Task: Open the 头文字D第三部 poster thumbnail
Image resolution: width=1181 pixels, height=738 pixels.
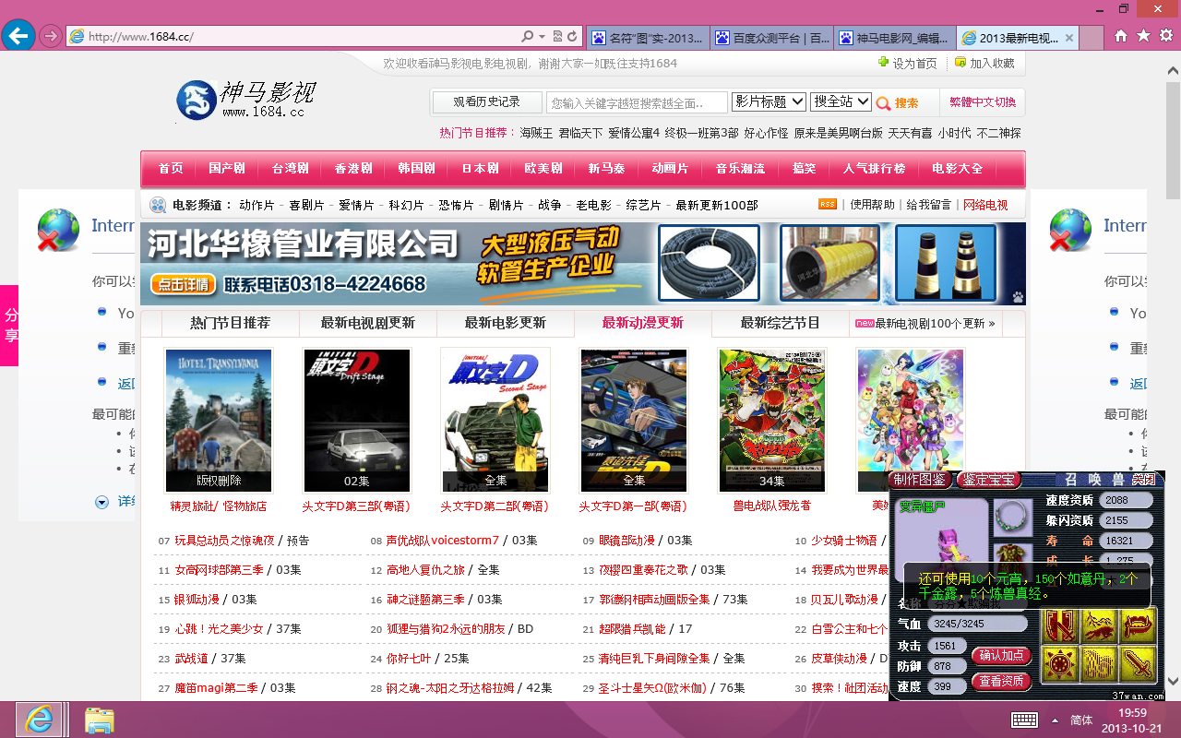Action: tap(357, 421)
